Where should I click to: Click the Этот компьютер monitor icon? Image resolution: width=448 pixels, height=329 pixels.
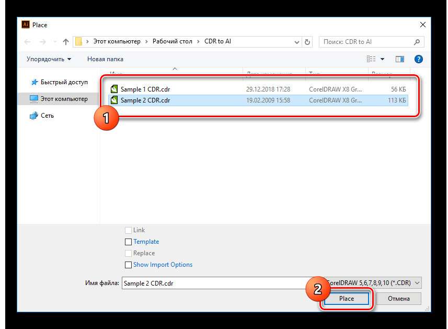33,99
